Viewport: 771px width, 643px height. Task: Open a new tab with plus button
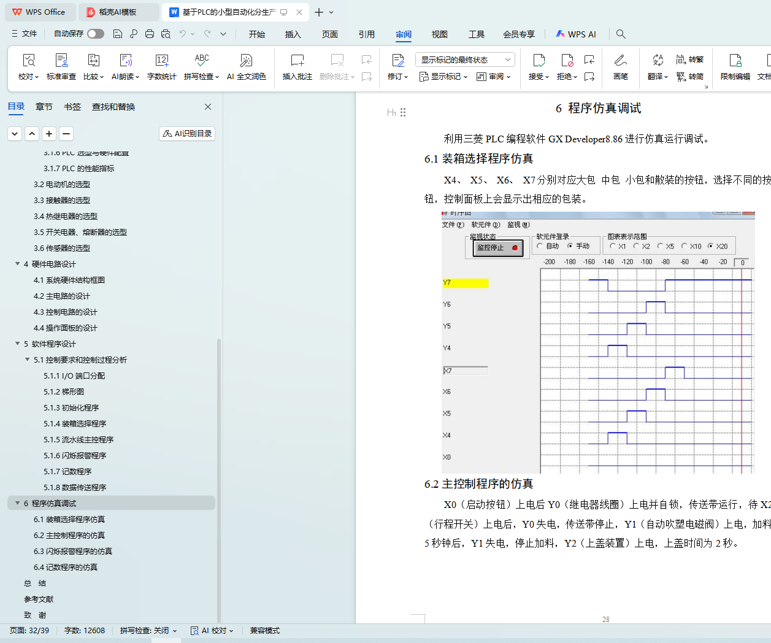pyautogui.click(x=318, y=12)
